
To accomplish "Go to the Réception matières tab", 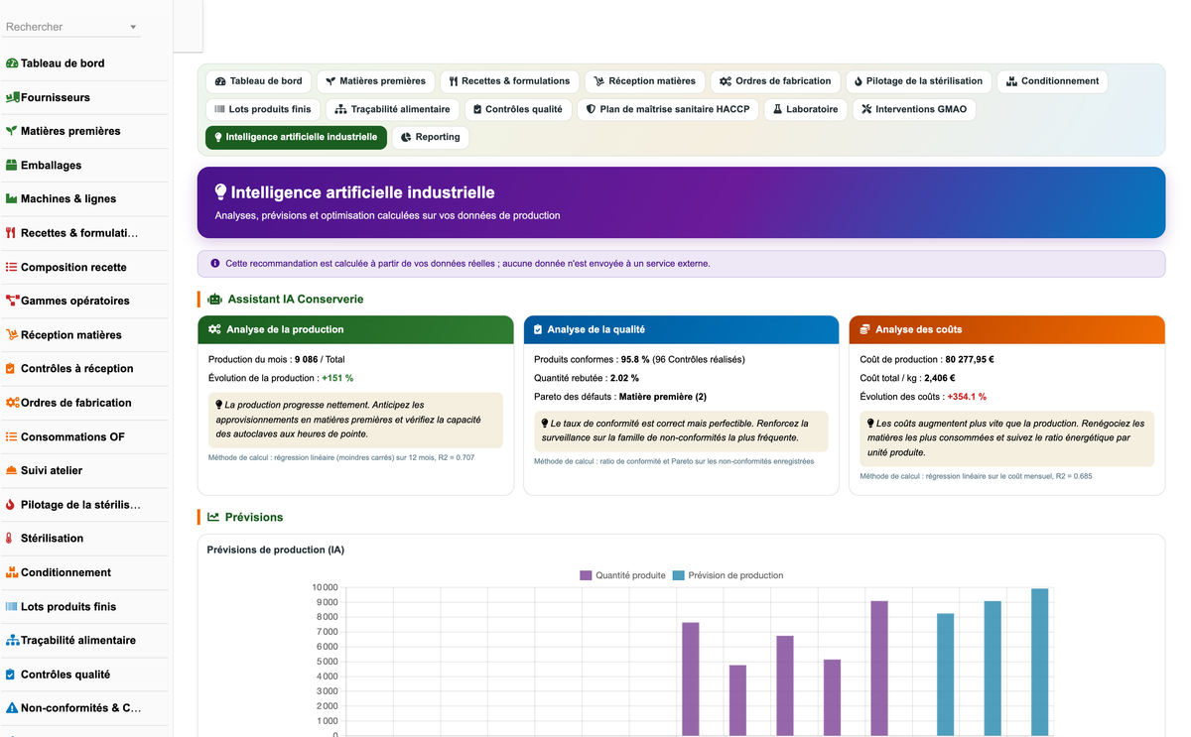I will coord(645,81).
